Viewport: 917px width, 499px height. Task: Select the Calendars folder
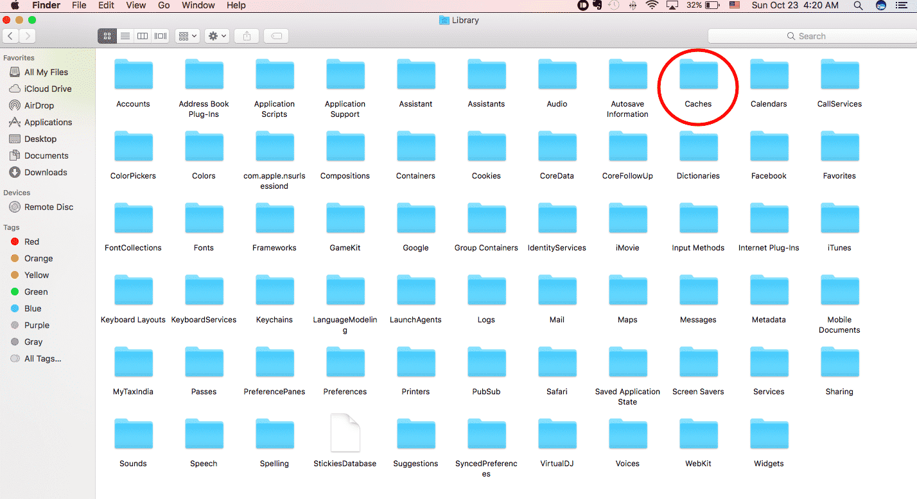click(769, 74)
